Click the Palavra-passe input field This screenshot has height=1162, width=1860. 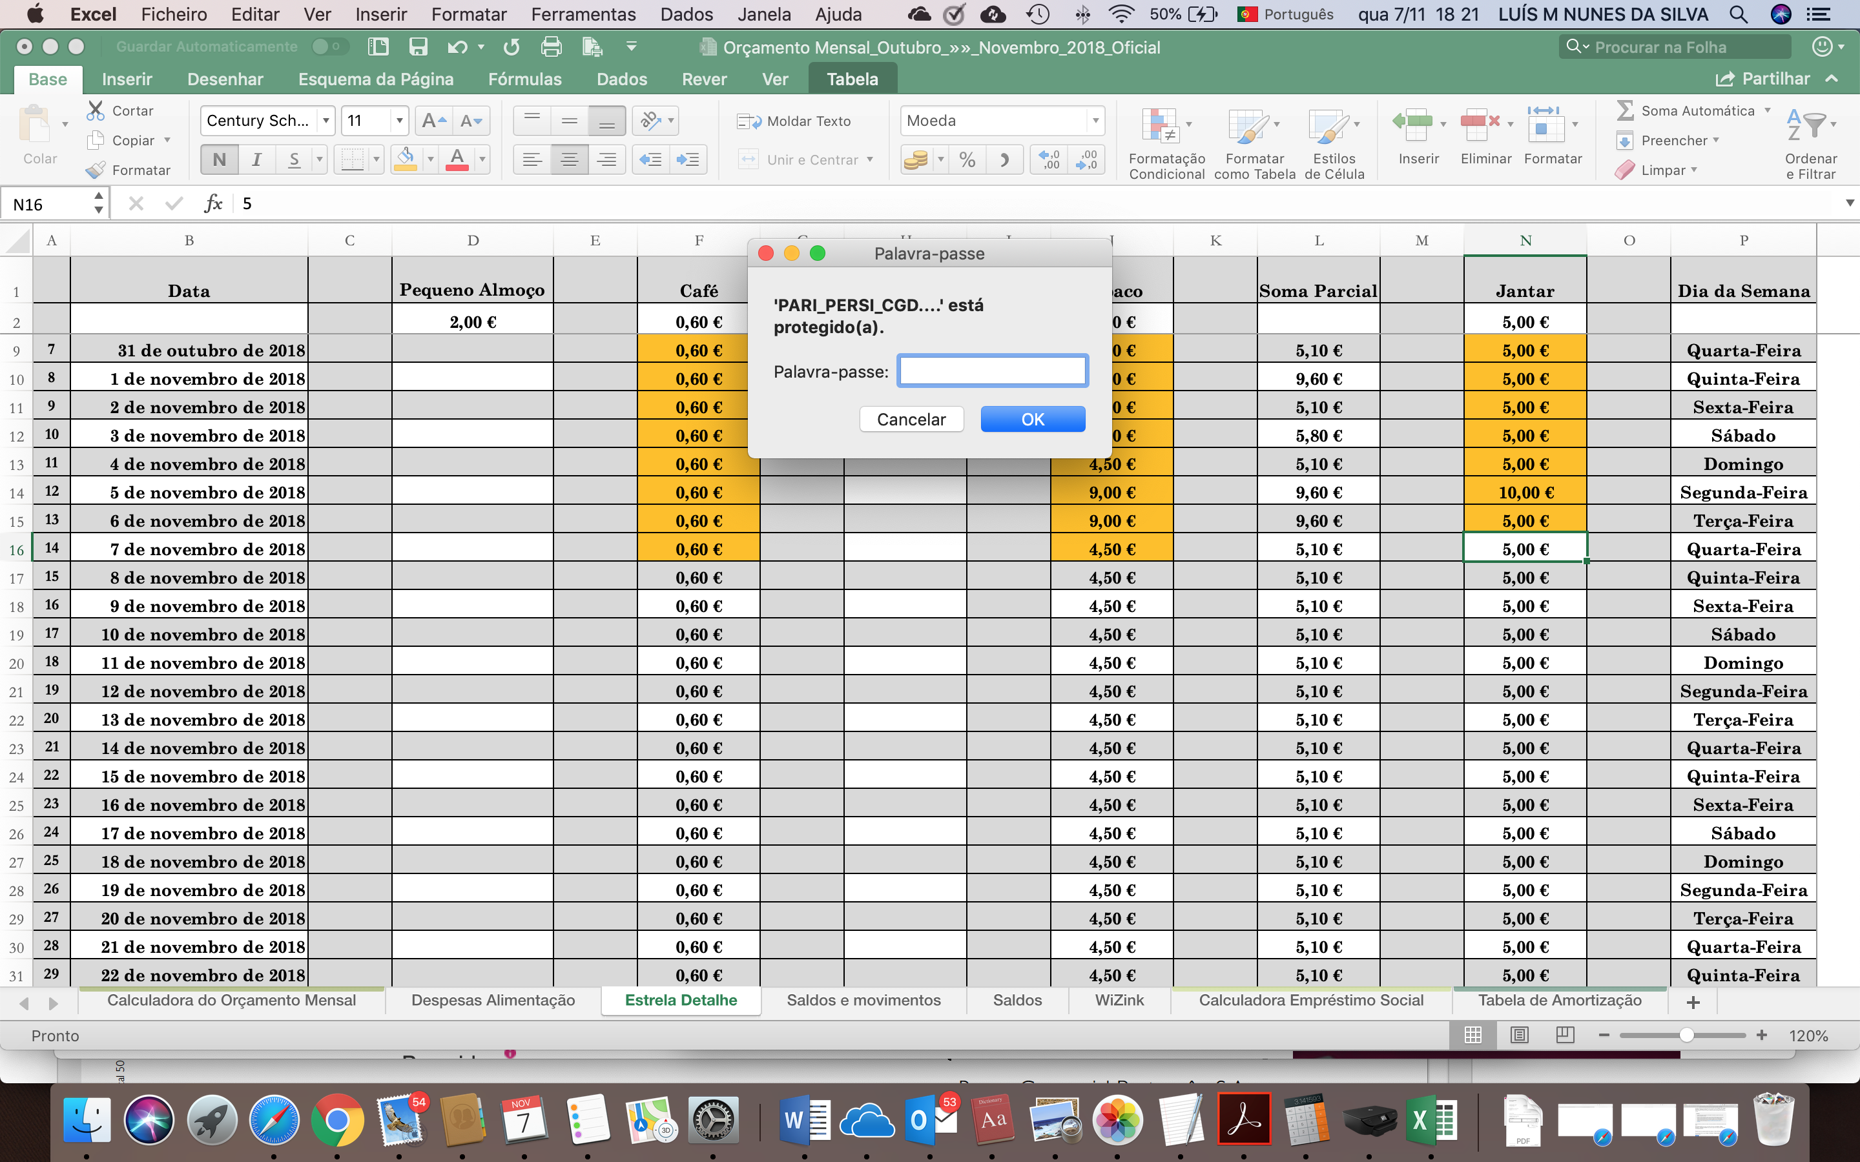click(x=992, y=371)
